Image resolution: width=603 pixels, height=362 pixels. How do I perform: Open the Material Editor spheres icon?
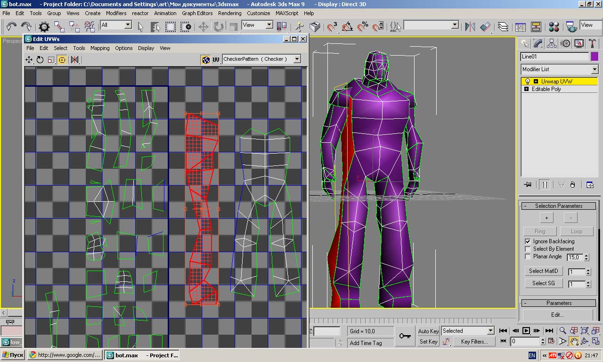click(x=554, y=26)
